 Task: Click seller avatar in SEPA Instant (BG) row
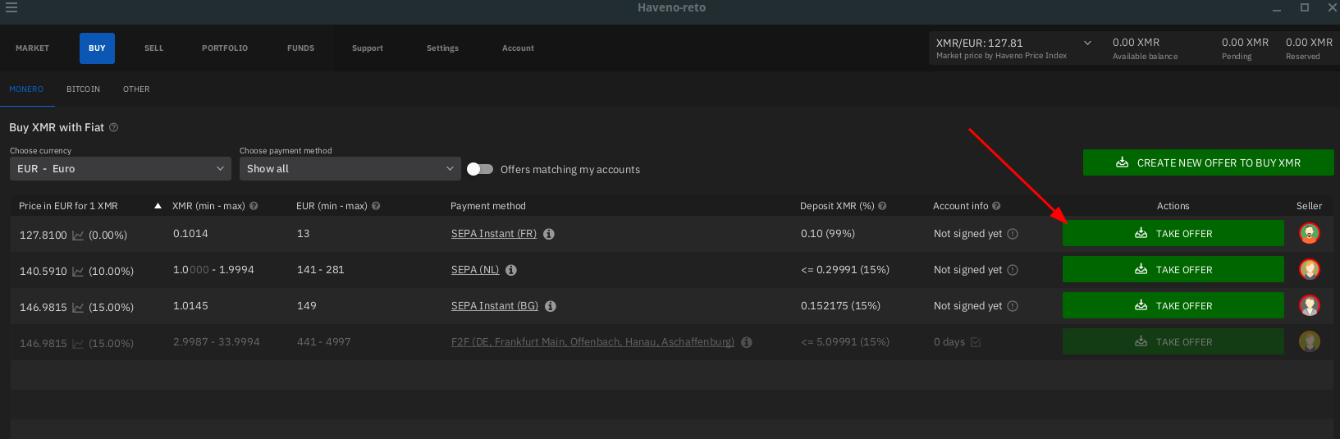pos(1309,306)
